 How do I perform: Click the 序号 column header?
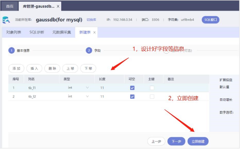coord(16,79)
